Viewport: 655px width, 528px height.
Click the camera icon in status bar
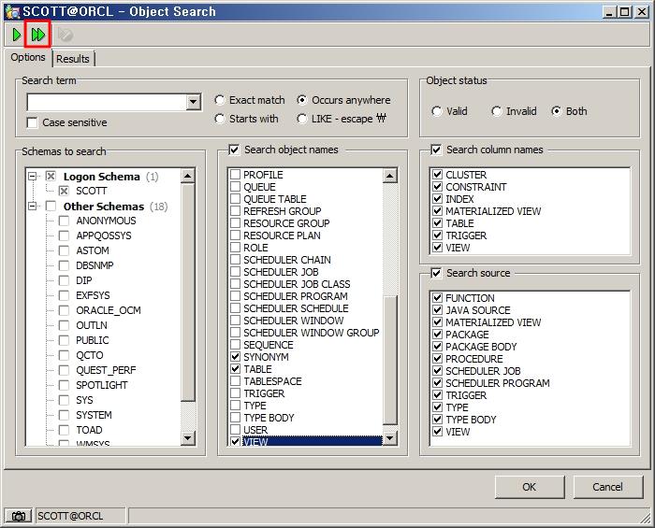click(17, 516)
